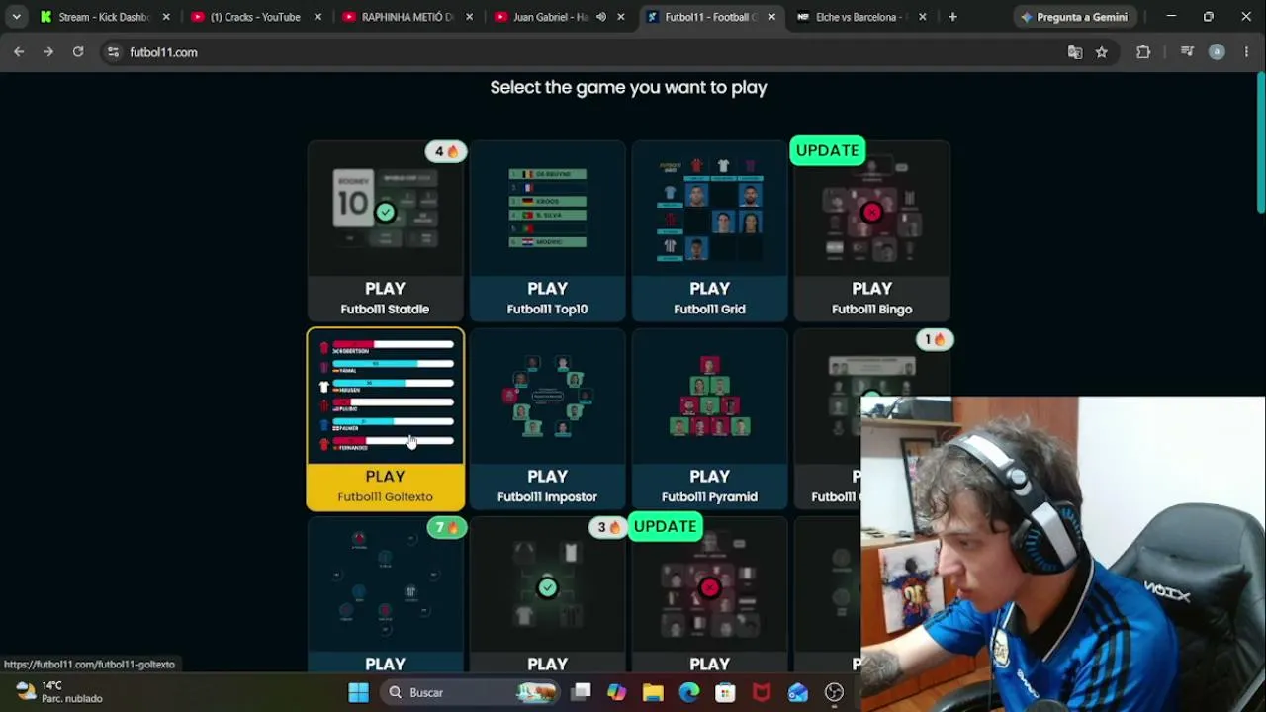The height and width of the screenshot is (712, 1266).
Task: Click the UPDATE badge on Futbol11 Bingo
Action: [x=827, y=150]
